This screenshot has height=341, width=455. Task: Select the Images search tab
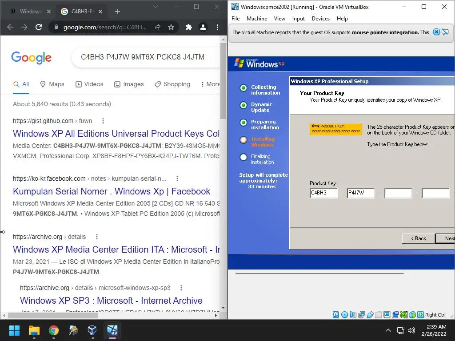(129, 84)
